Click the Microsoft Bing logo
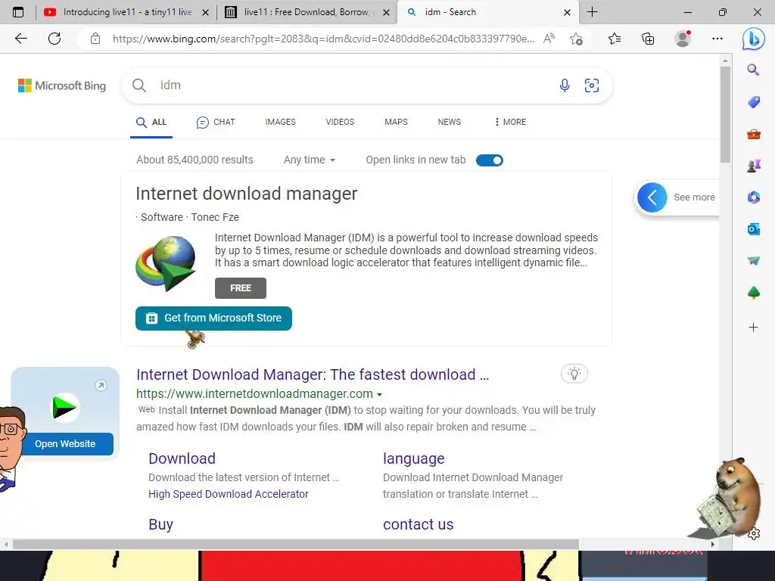775x581 pixels. pos(62,85)
